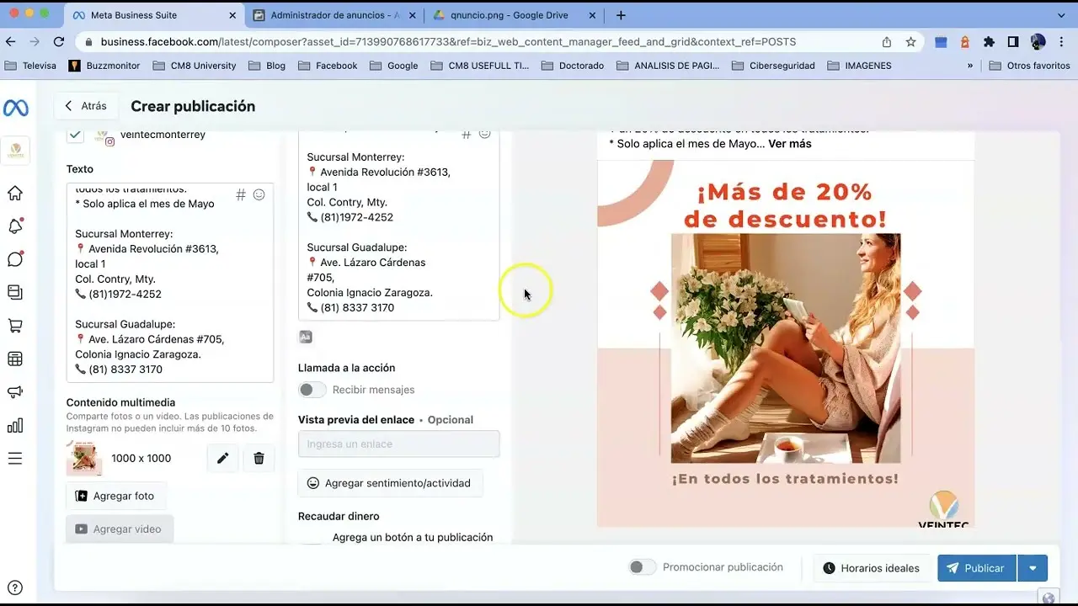Open the Otros favoritos bookmark folder

click(1029, 66)
